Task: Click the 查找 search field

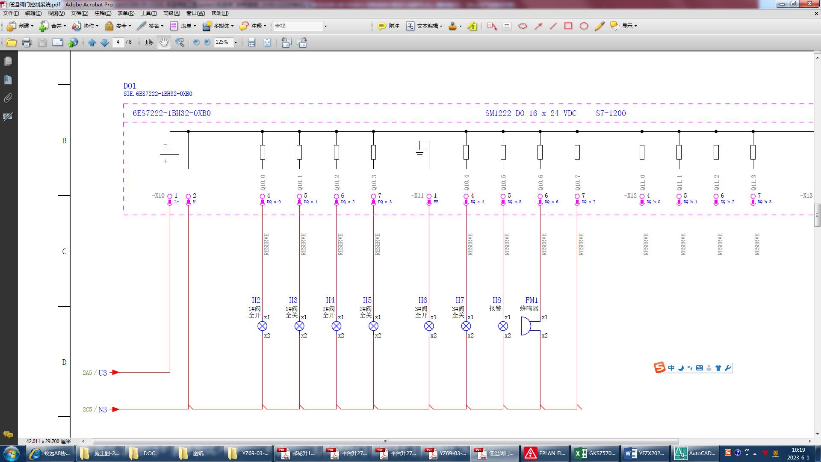Action: [x=298, y=26]
